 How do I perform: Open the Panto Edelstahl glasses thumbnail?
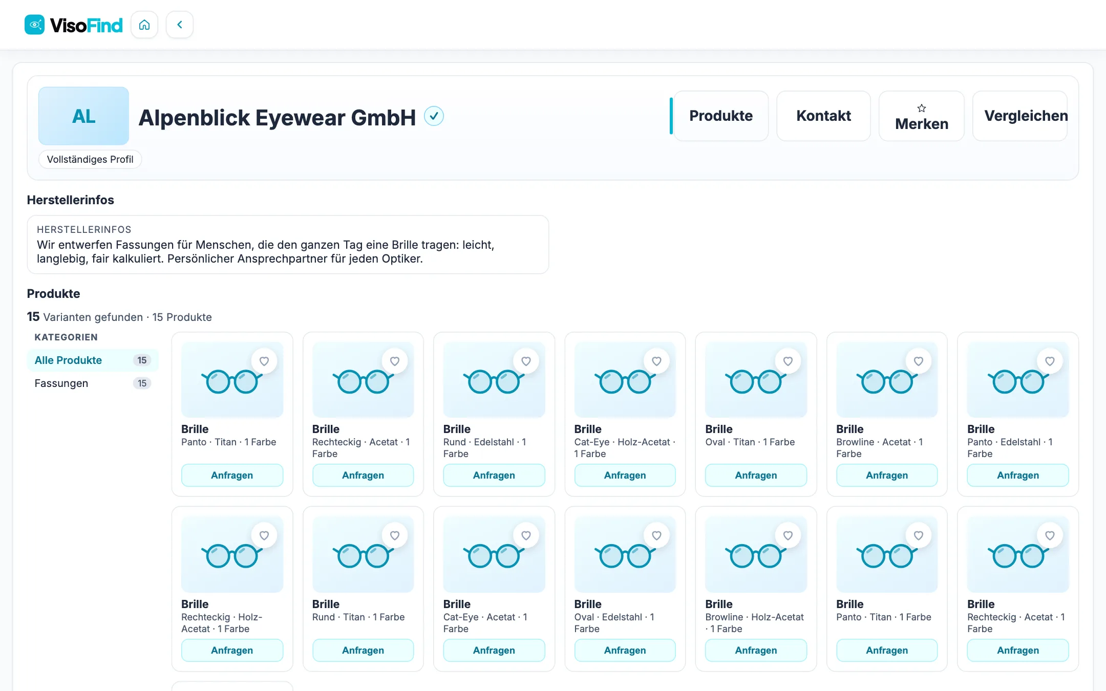tap(1018, 380)
